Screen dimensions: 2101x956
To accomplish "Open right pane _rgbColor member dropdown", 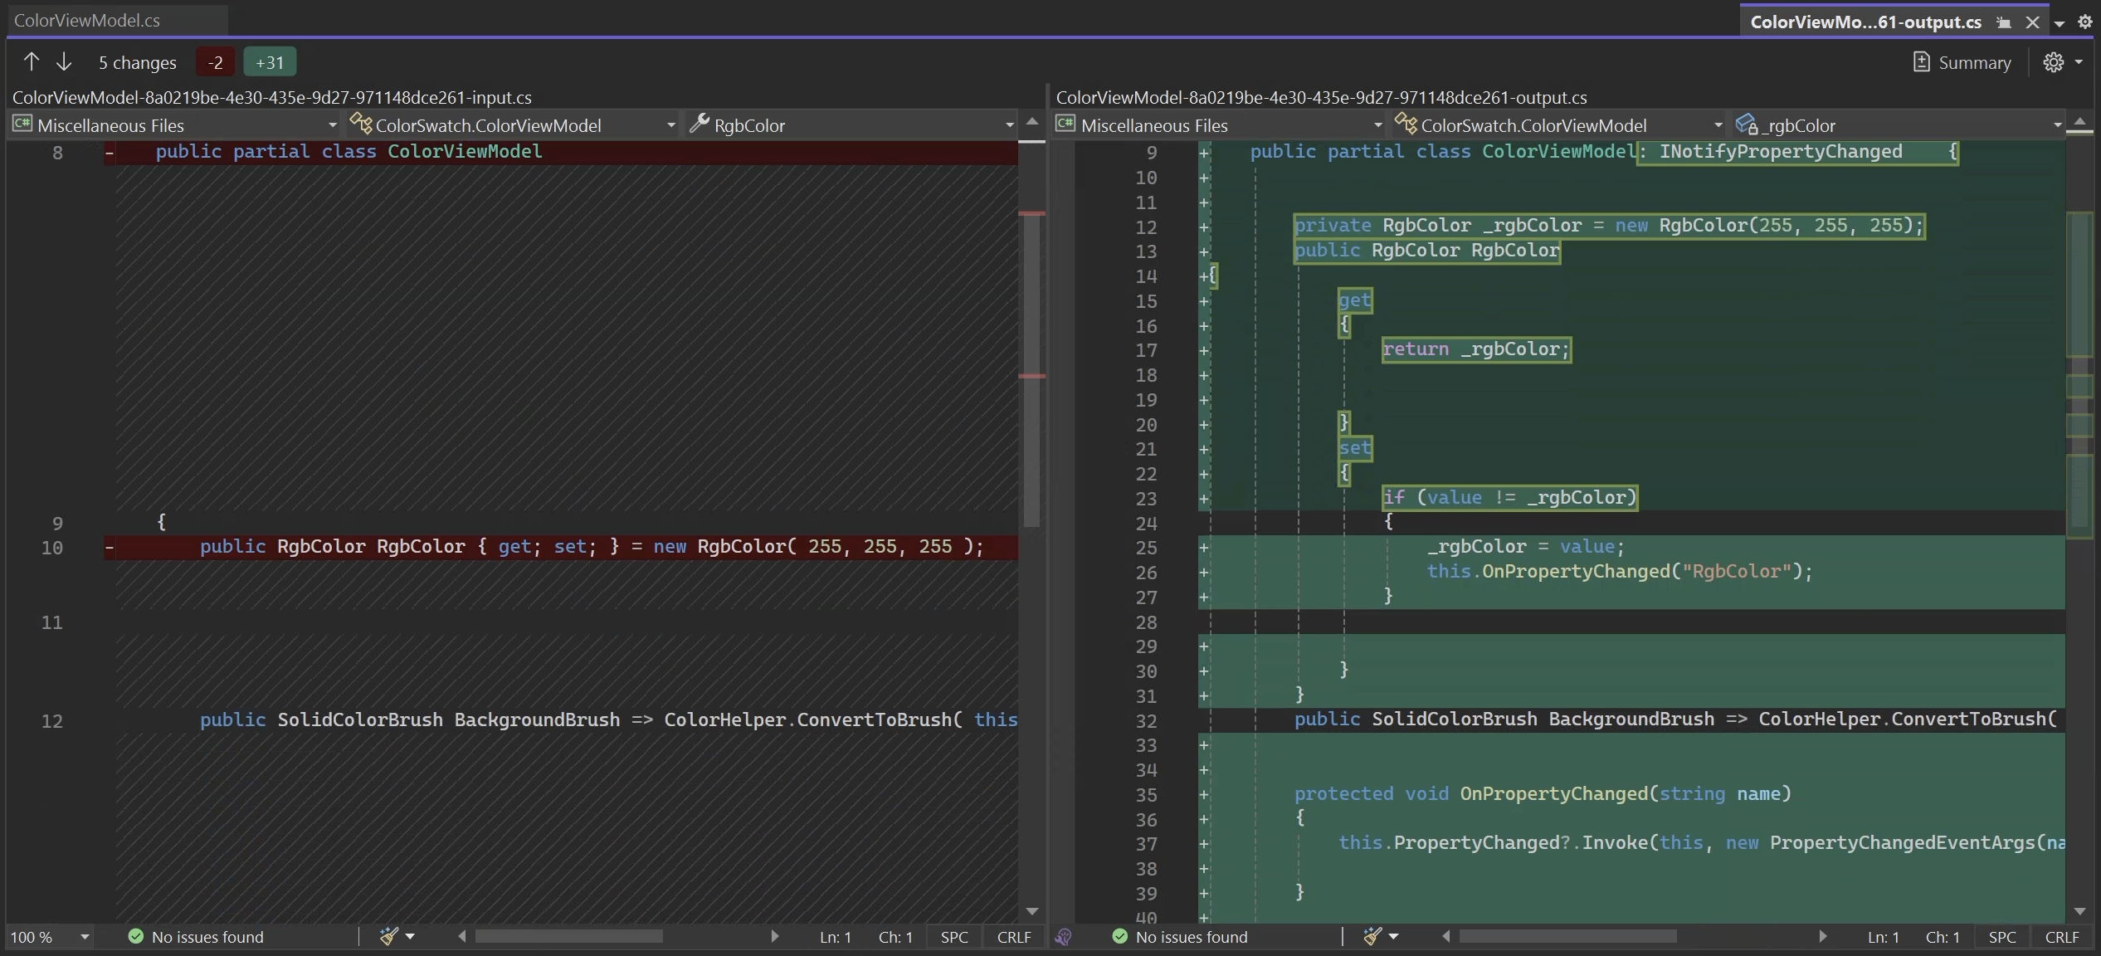I will tap(1899, 125).
